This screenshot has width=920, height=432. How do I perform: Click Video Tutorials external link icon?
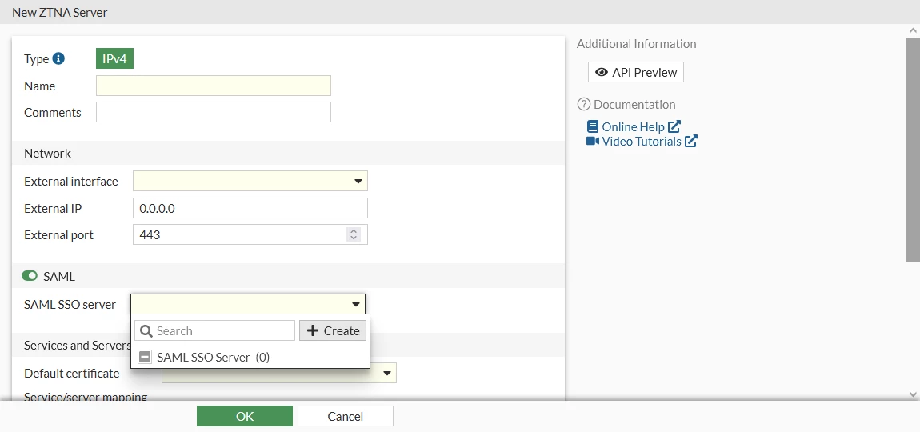click(x=691, y=141)
